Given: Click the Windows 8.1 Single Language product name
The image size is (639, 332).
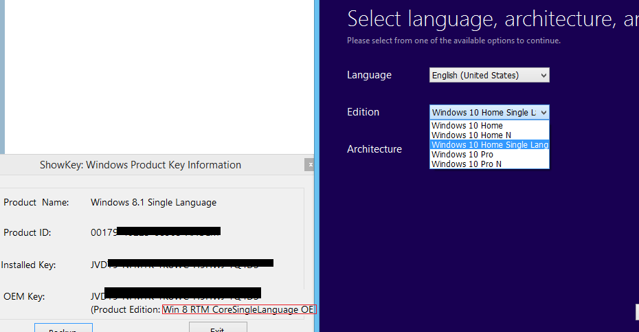Looking at the screenshot, I should pyautogui.click(x=153, y=202).
